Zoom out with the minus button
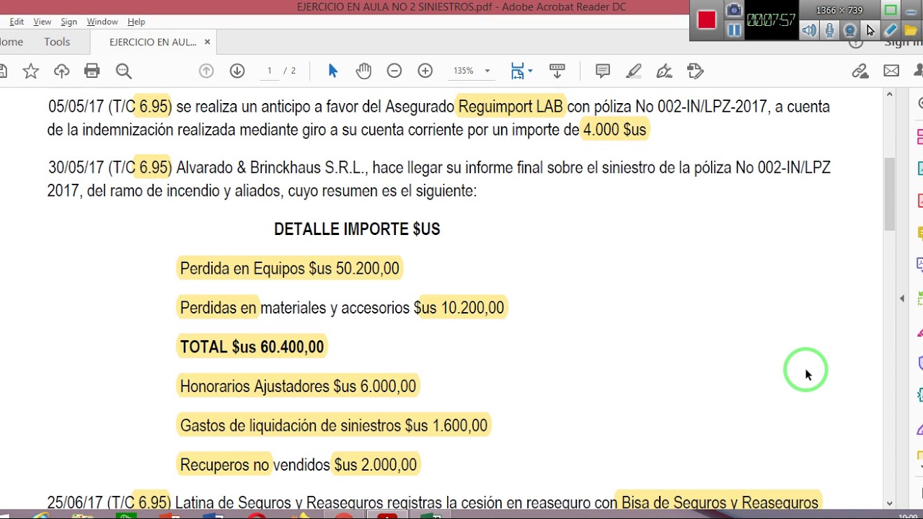The height and width of the screenshot is (519, 923). pos(394,71)
